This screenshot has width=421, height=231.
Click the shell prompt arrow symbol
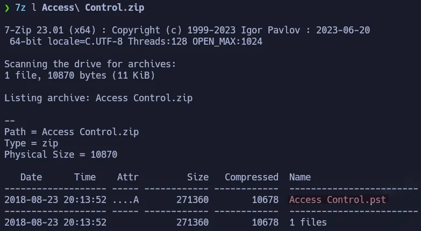[7, 8]
